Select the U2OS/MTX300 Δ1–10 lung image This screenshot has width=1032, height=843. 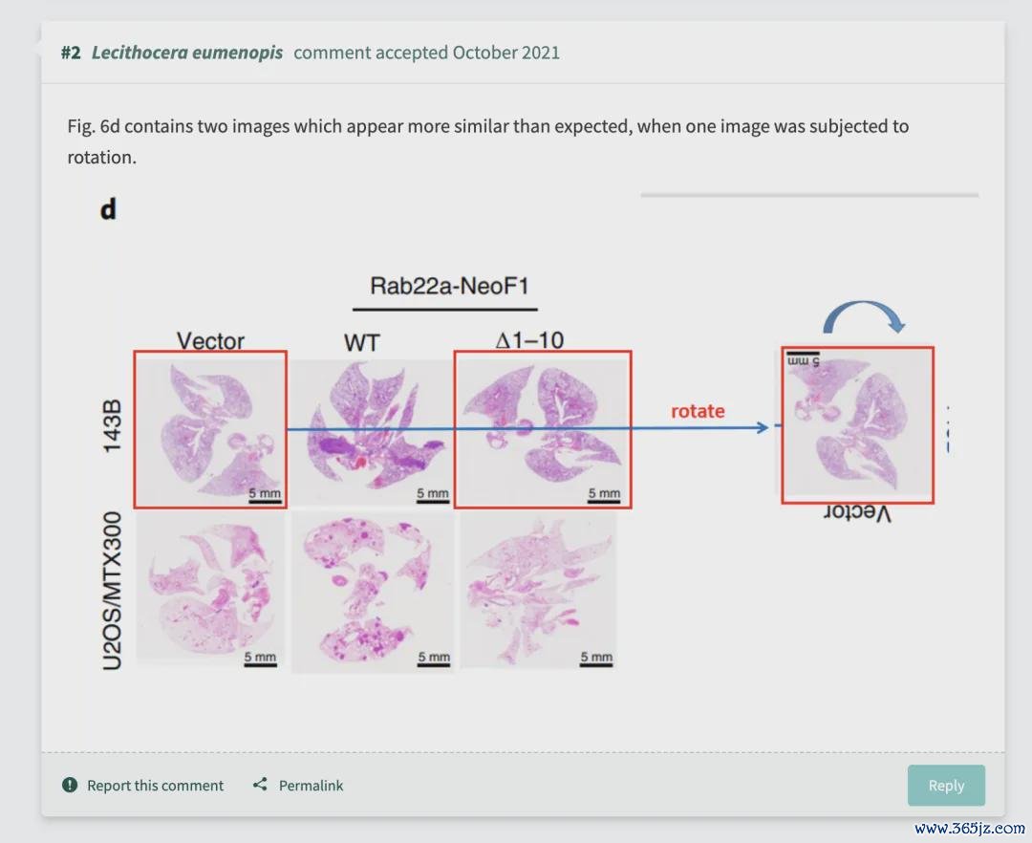click(x=538, y=591)
